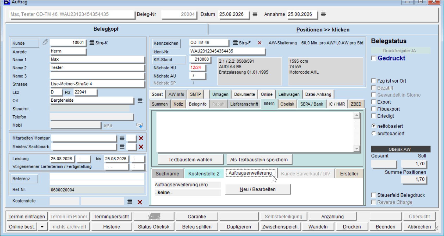Screen dimensions: 444x236
Task: Click the paperclip attachment icon beside Kunde
Action: [45, 42]
